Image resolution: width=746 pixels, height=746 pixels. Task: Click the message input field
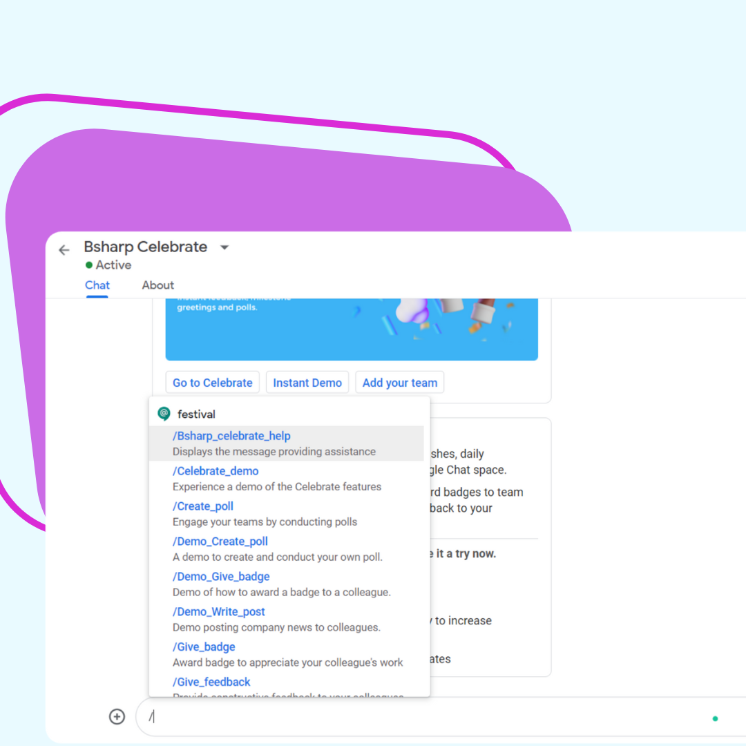[441, 717]
